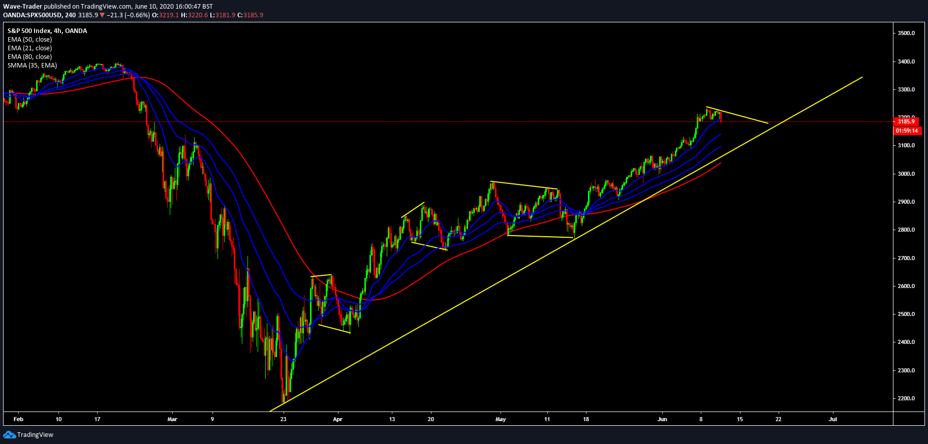Click the S&P 500 Index, 4h, OANDA title
This screenshot has width=928, height=444.
[x=47, y=31]
